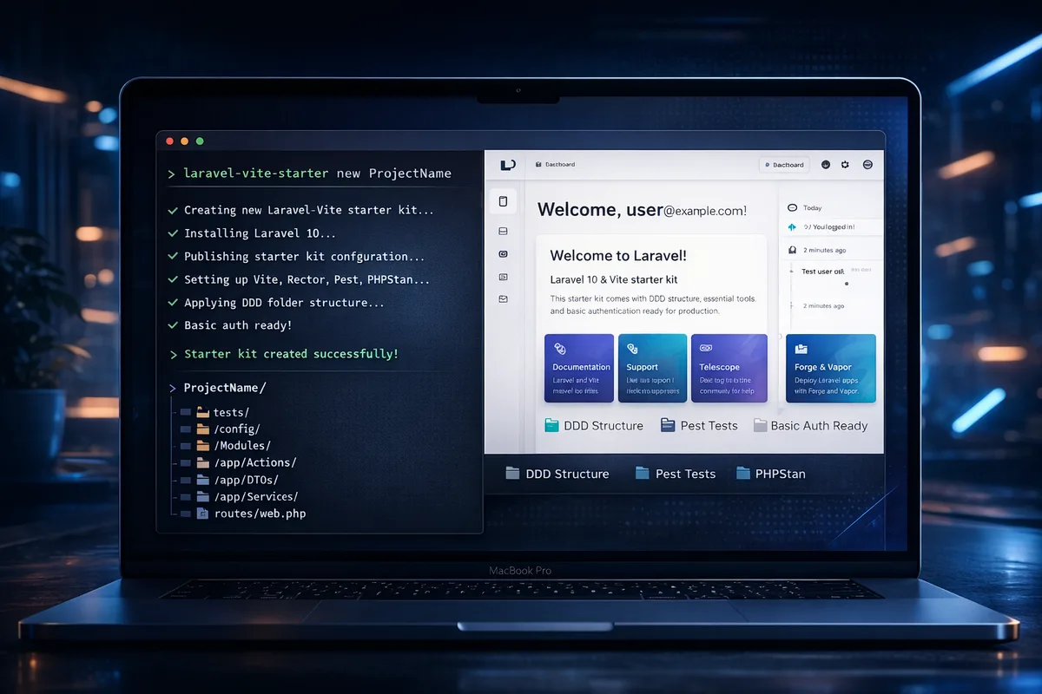The height and width of the screenshot is (694, 1042).
Task: Select the highlighted top icon in the dashboard sidebar
Action: (504, 201)
